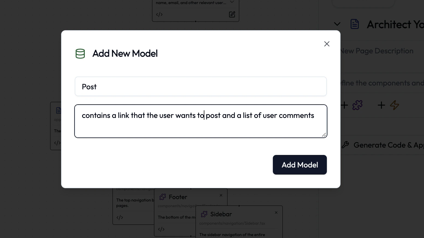Collapse the Architect panel with its chevron
This screenshot has width=424, height=238.
337,24
